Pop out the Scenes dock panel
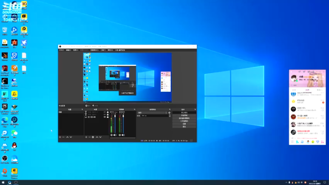The image size is (329, 185). pyautogui.click(x=82, y=109)
